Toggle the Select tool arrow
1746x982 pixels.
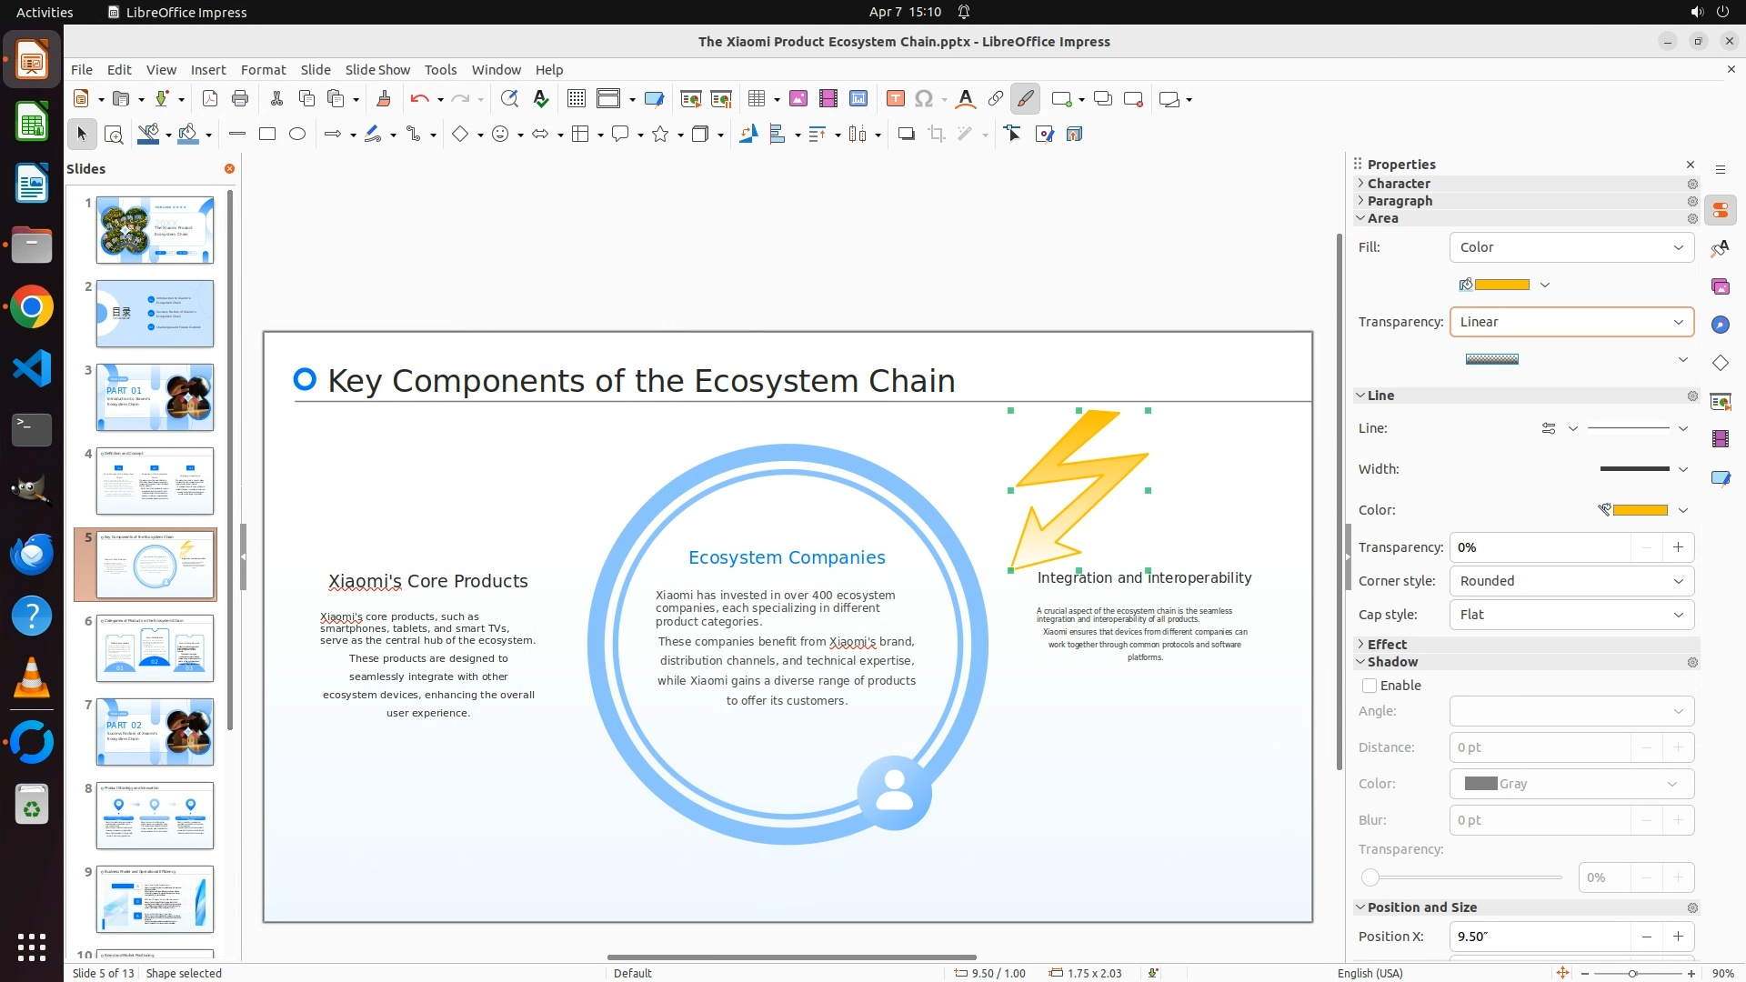pyautogui.click(x=82, y=135)
